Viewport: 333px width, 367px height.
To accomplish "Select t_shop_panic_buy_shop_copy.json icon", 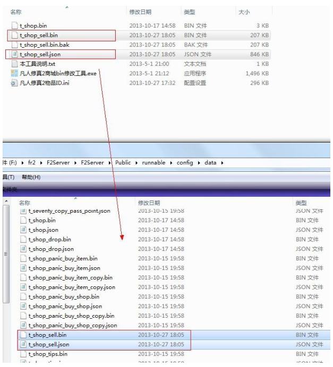I will (23, 325).
